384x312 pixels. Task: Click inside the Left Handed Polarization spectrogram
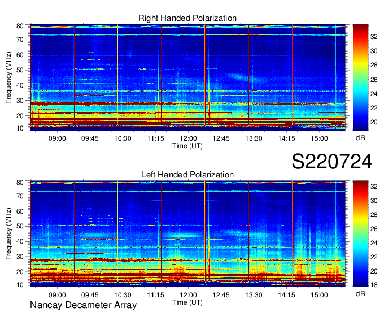(187, 234)
